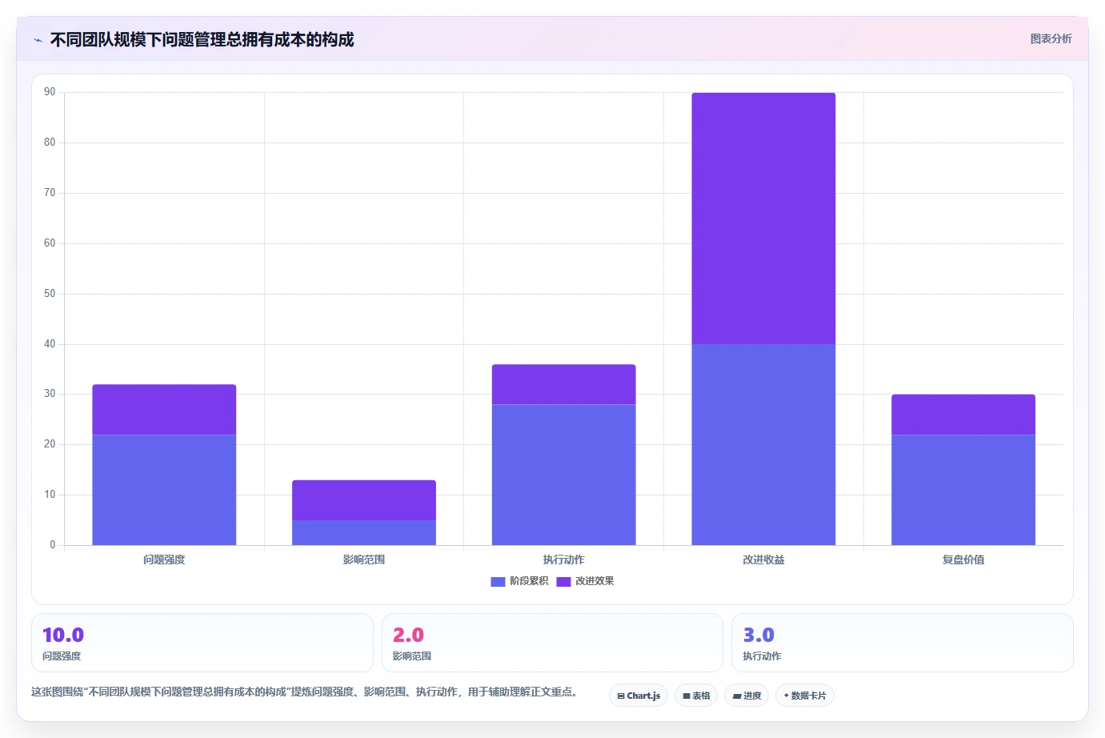This screenshot has height=738, width=1105.
Task: Click the 执行动作 x-axis label
Action: click(564, 560)
